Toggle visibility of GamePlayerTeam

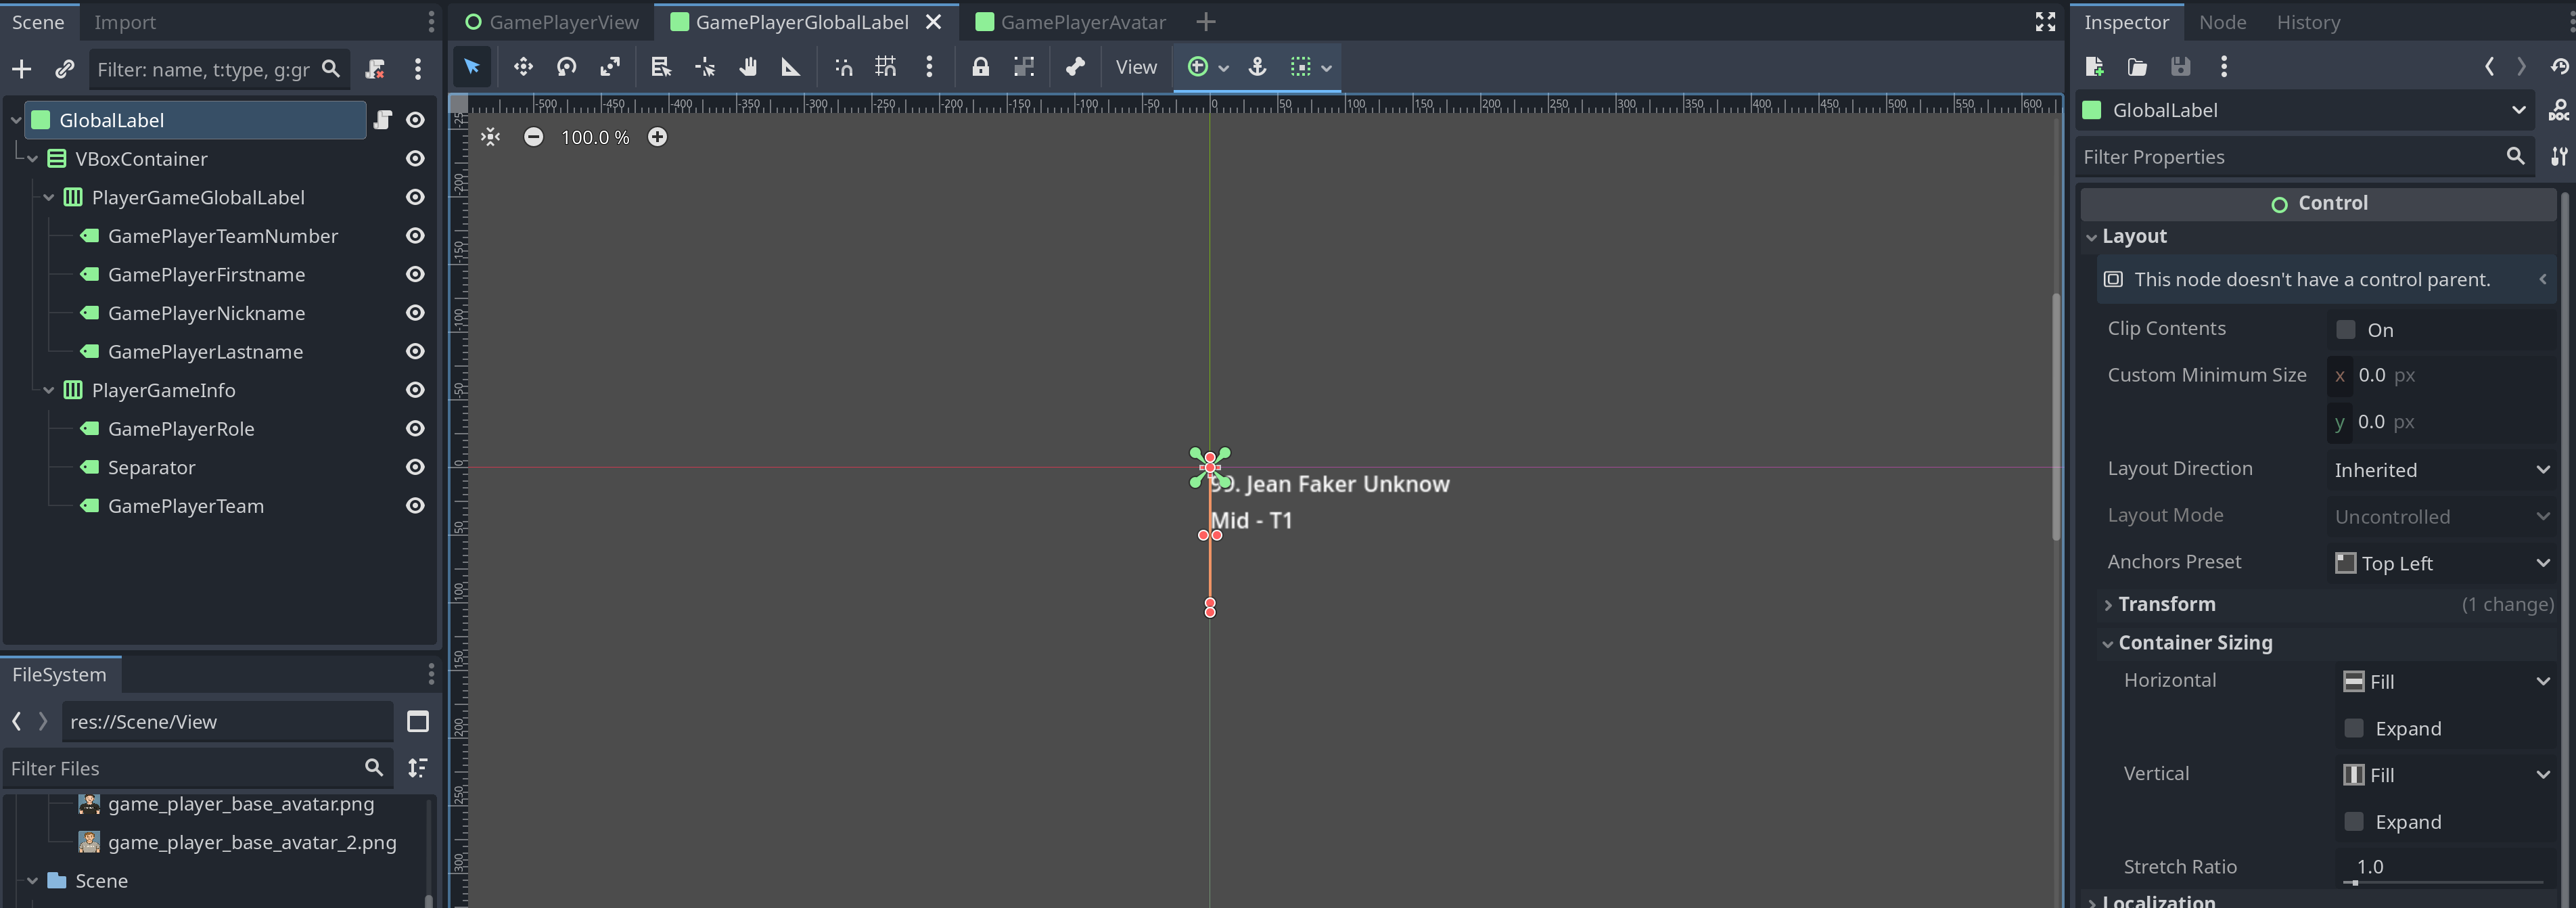415,506
